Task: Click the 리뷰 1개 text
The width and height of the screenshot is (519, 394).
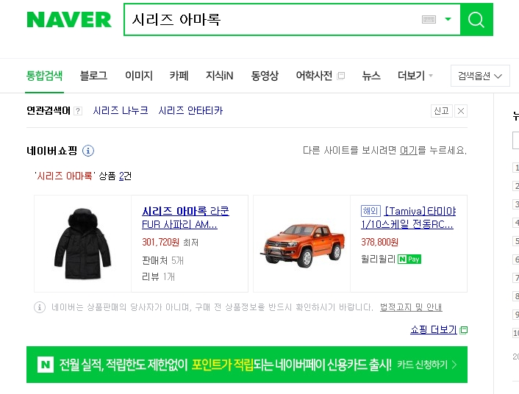Action: pyautogui.click(x=158, y=276)
